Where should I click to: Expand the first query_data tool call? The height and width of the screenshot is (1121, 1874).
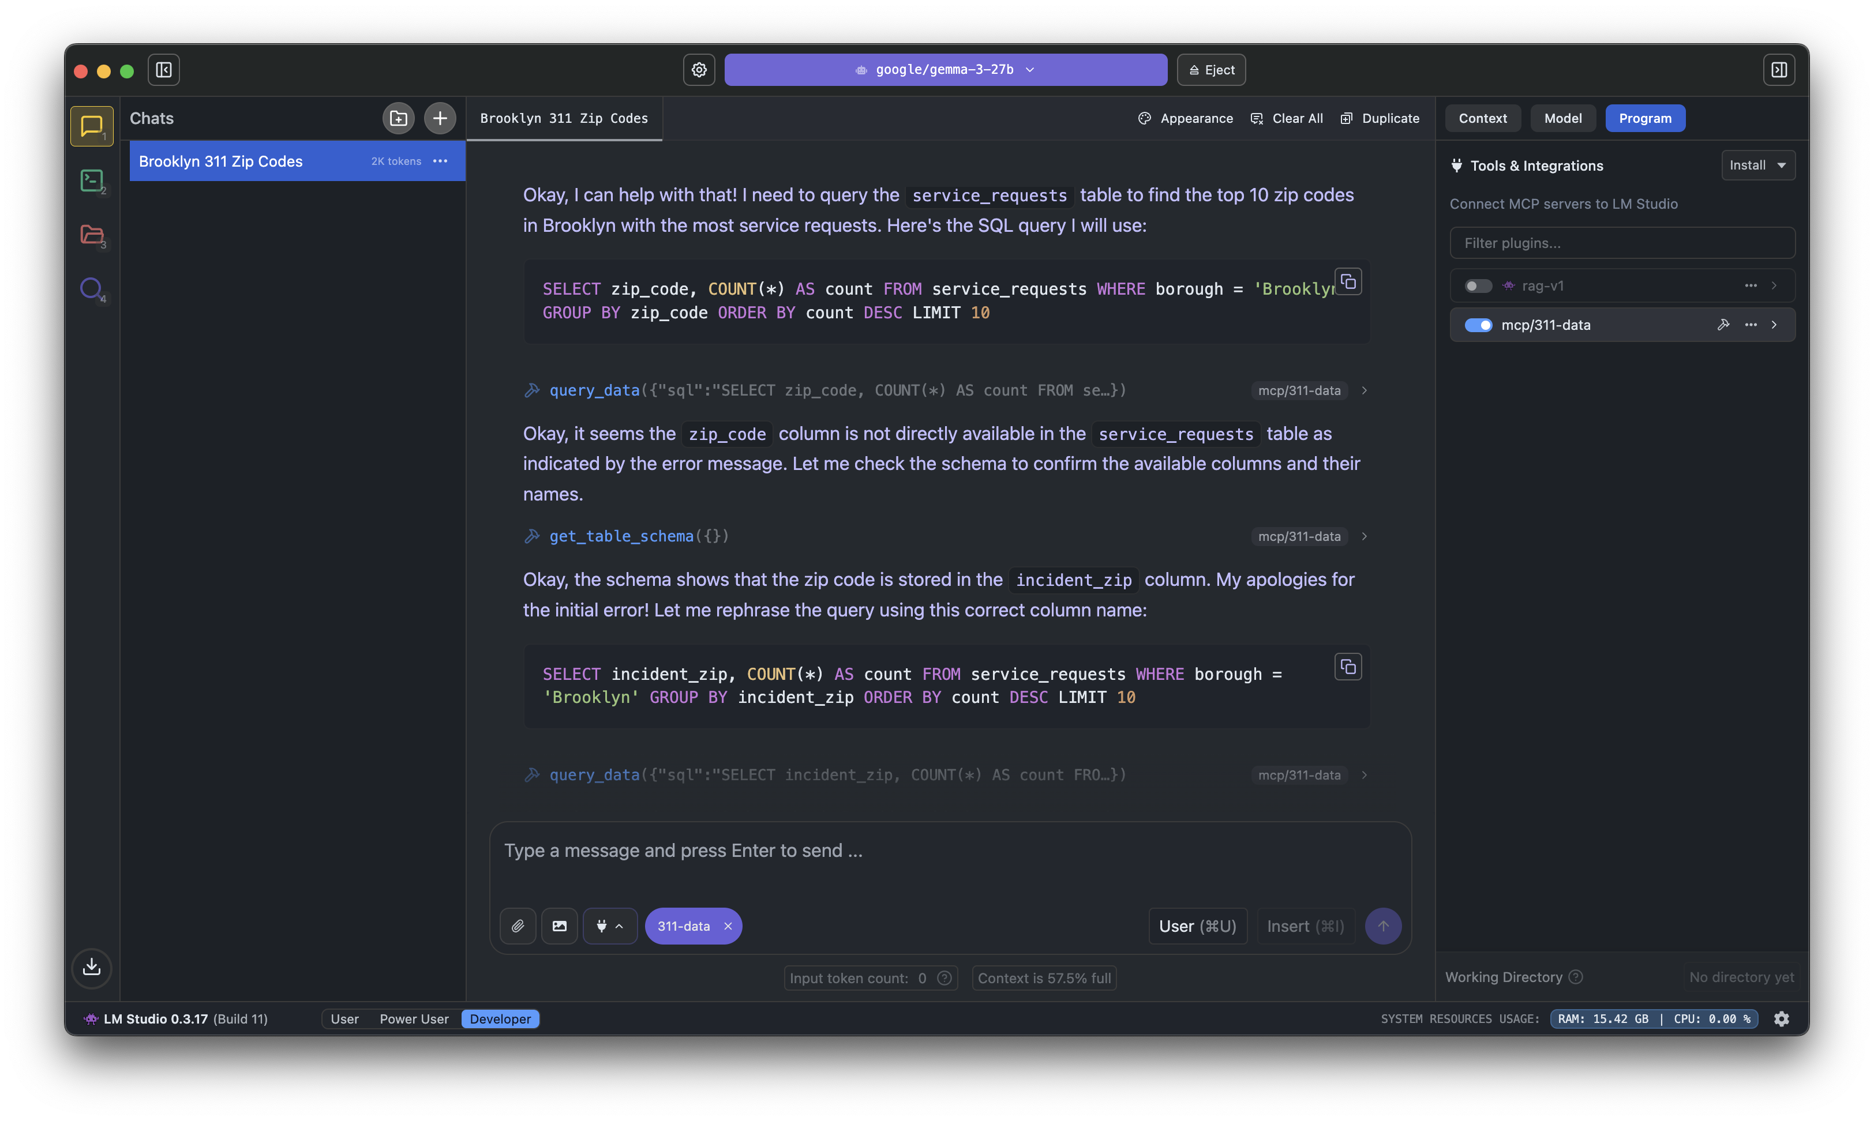pos(1364,390)
